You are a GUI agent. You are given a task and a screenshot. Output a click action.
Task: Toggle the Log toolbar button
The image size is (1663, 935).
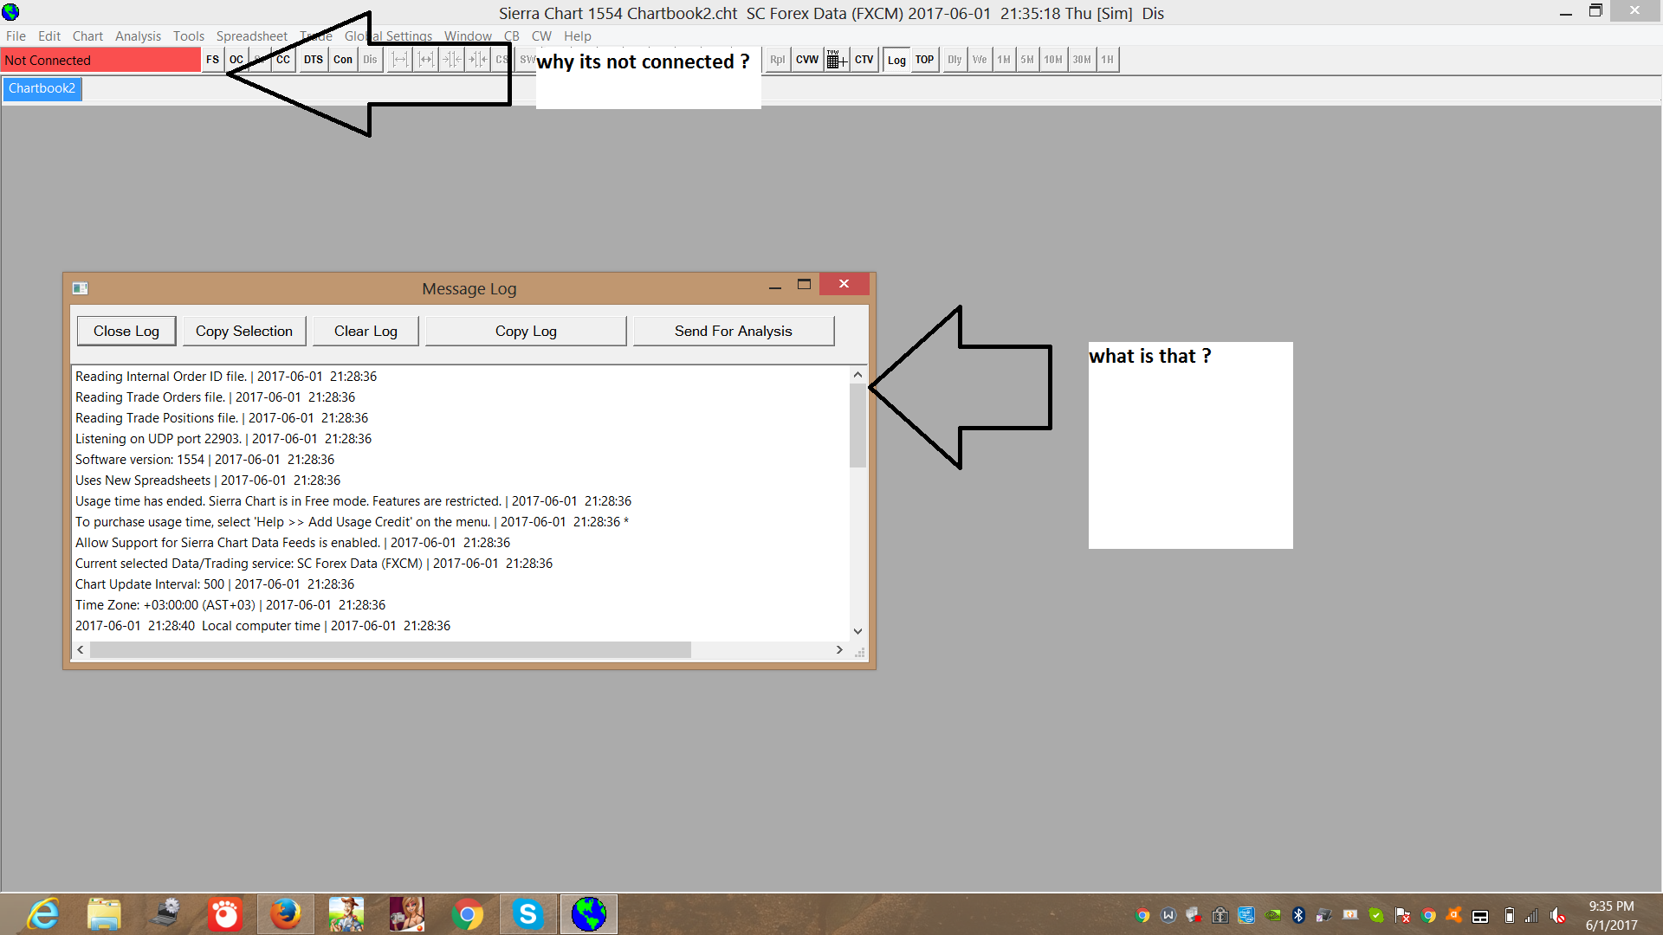[896, 60]
